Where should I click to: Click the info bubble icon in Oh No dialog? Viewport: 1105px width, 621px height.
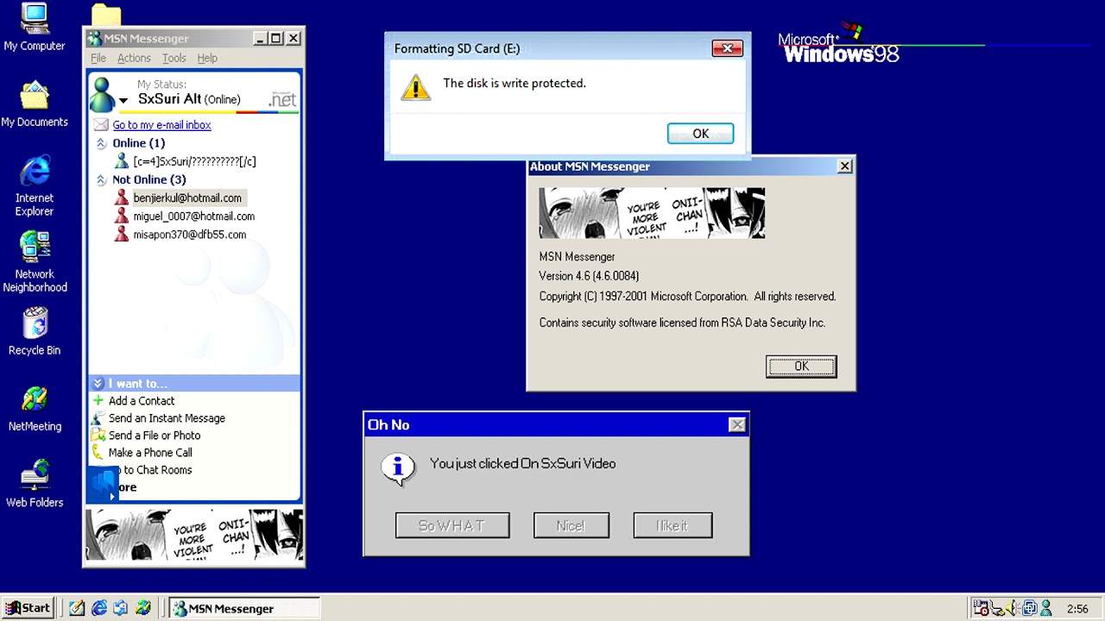[x=398, y=468]
